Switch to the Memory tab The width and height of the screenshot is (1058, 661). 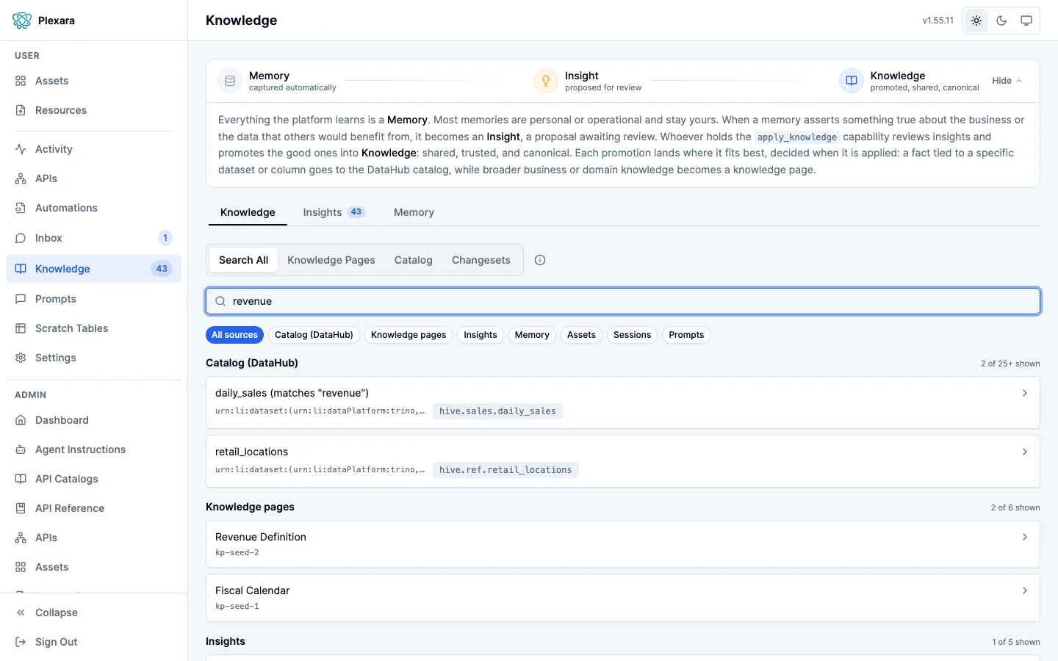(x=414, y=212)
